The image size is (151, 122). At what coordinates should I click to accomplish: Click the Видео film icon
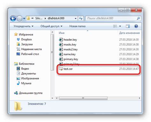click(18, 69)
